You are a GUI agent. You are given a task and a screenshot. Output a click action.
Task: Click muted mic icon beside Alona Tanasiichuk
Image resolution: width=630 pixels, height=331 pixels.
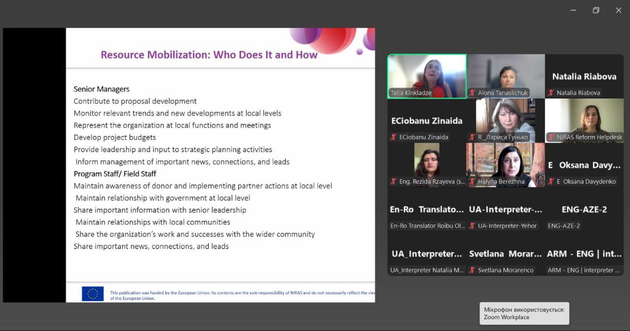click(x=472, y=93)
